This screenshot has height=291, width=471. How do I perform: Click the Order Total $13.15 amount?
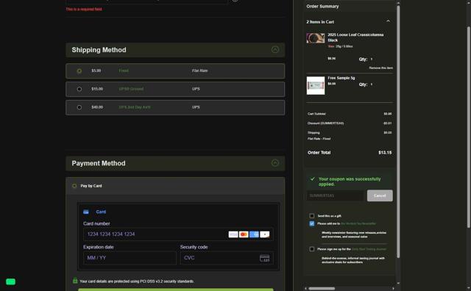(x=385, y=153)
